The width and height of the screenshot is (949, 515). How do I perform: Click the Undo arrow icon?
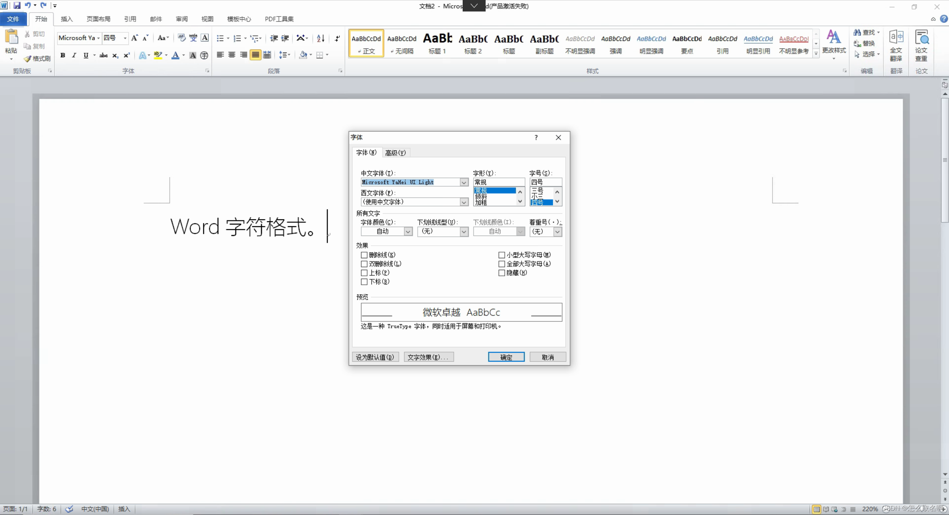coord(28,5)
